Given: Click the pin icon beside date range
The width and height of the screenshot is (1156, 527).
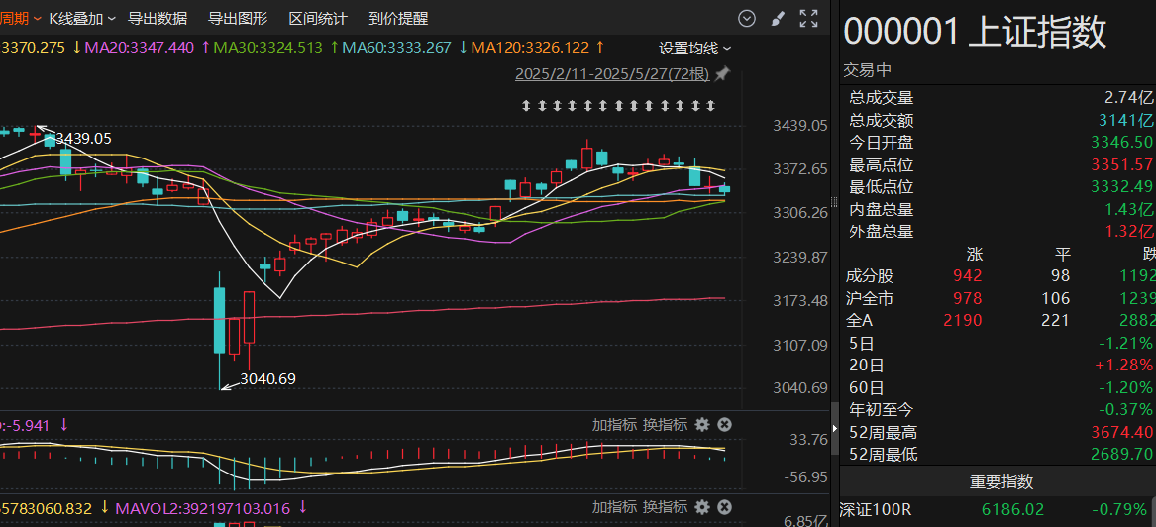Looking at the screenshot, I should point(722,73).
